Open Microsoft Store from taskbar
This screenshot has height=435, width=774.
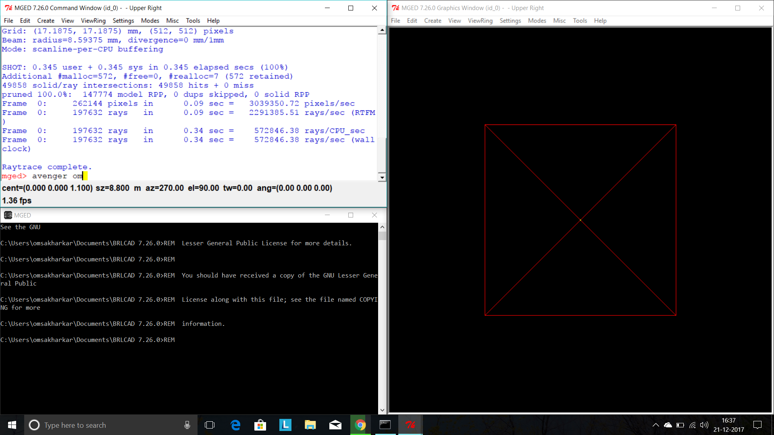[x=260, y=425]
